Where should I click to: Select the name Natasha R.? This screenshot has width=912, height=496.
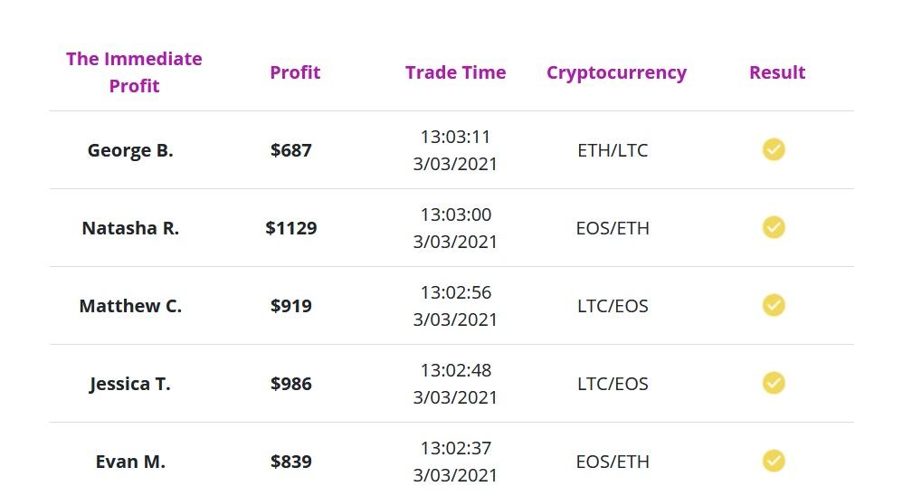click(x=130, y=228)
